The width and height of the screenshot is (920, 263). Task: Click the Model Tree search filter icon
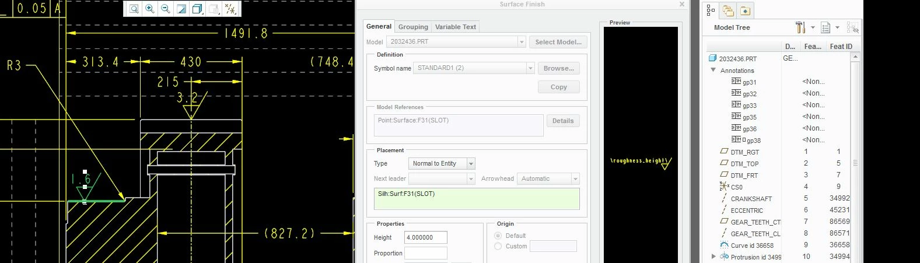coord(852,27)
